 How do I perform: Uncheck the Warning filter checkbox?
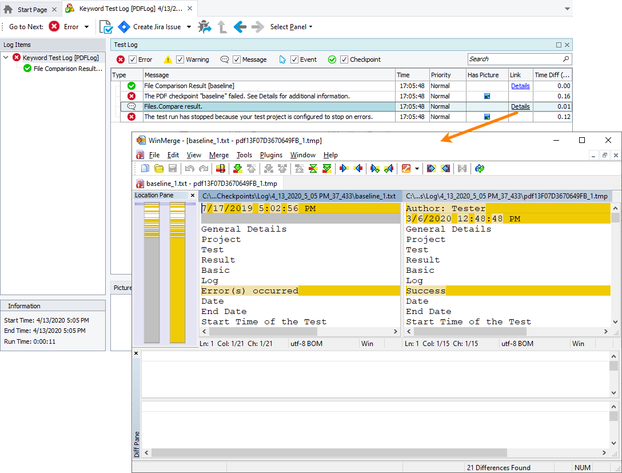click(180, 59)
